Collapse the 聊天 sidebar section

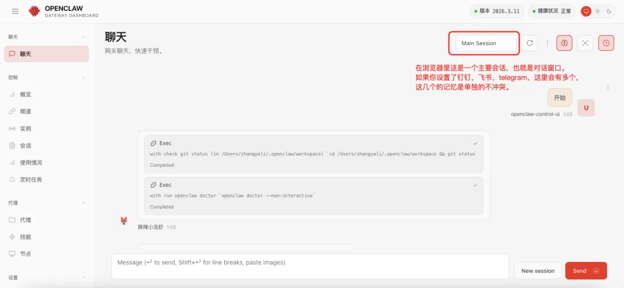[x=83, y=37]
